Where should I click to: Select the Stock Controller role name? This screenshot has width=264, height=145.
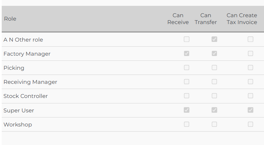[26, 96]
